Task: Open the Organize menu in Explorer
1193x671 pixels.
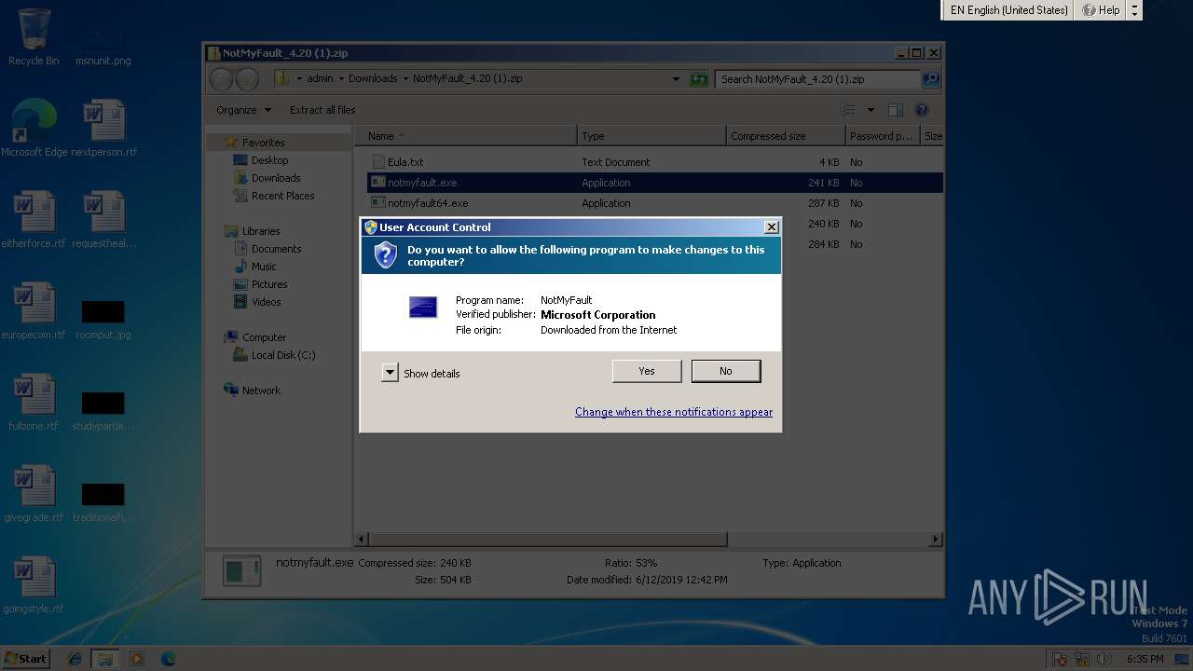Action: click(243, 110)
